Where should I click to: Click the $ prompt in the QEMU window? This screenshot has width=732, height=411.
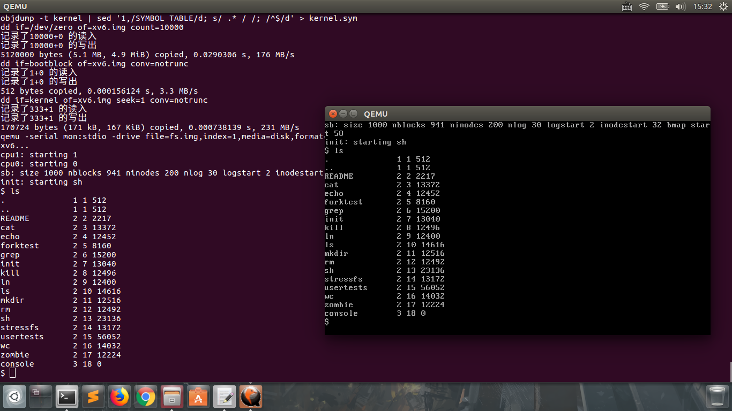pos(327,322)
